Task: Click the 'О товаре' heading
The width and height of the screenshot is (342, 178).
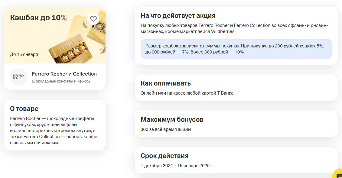Action: (24, 108)
